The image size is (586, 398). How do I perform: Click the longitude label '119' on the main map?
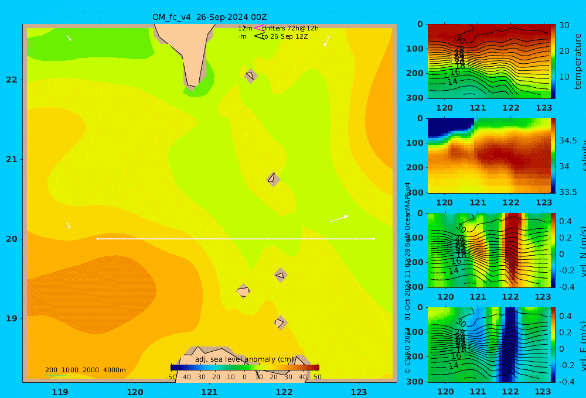(60, 392)
